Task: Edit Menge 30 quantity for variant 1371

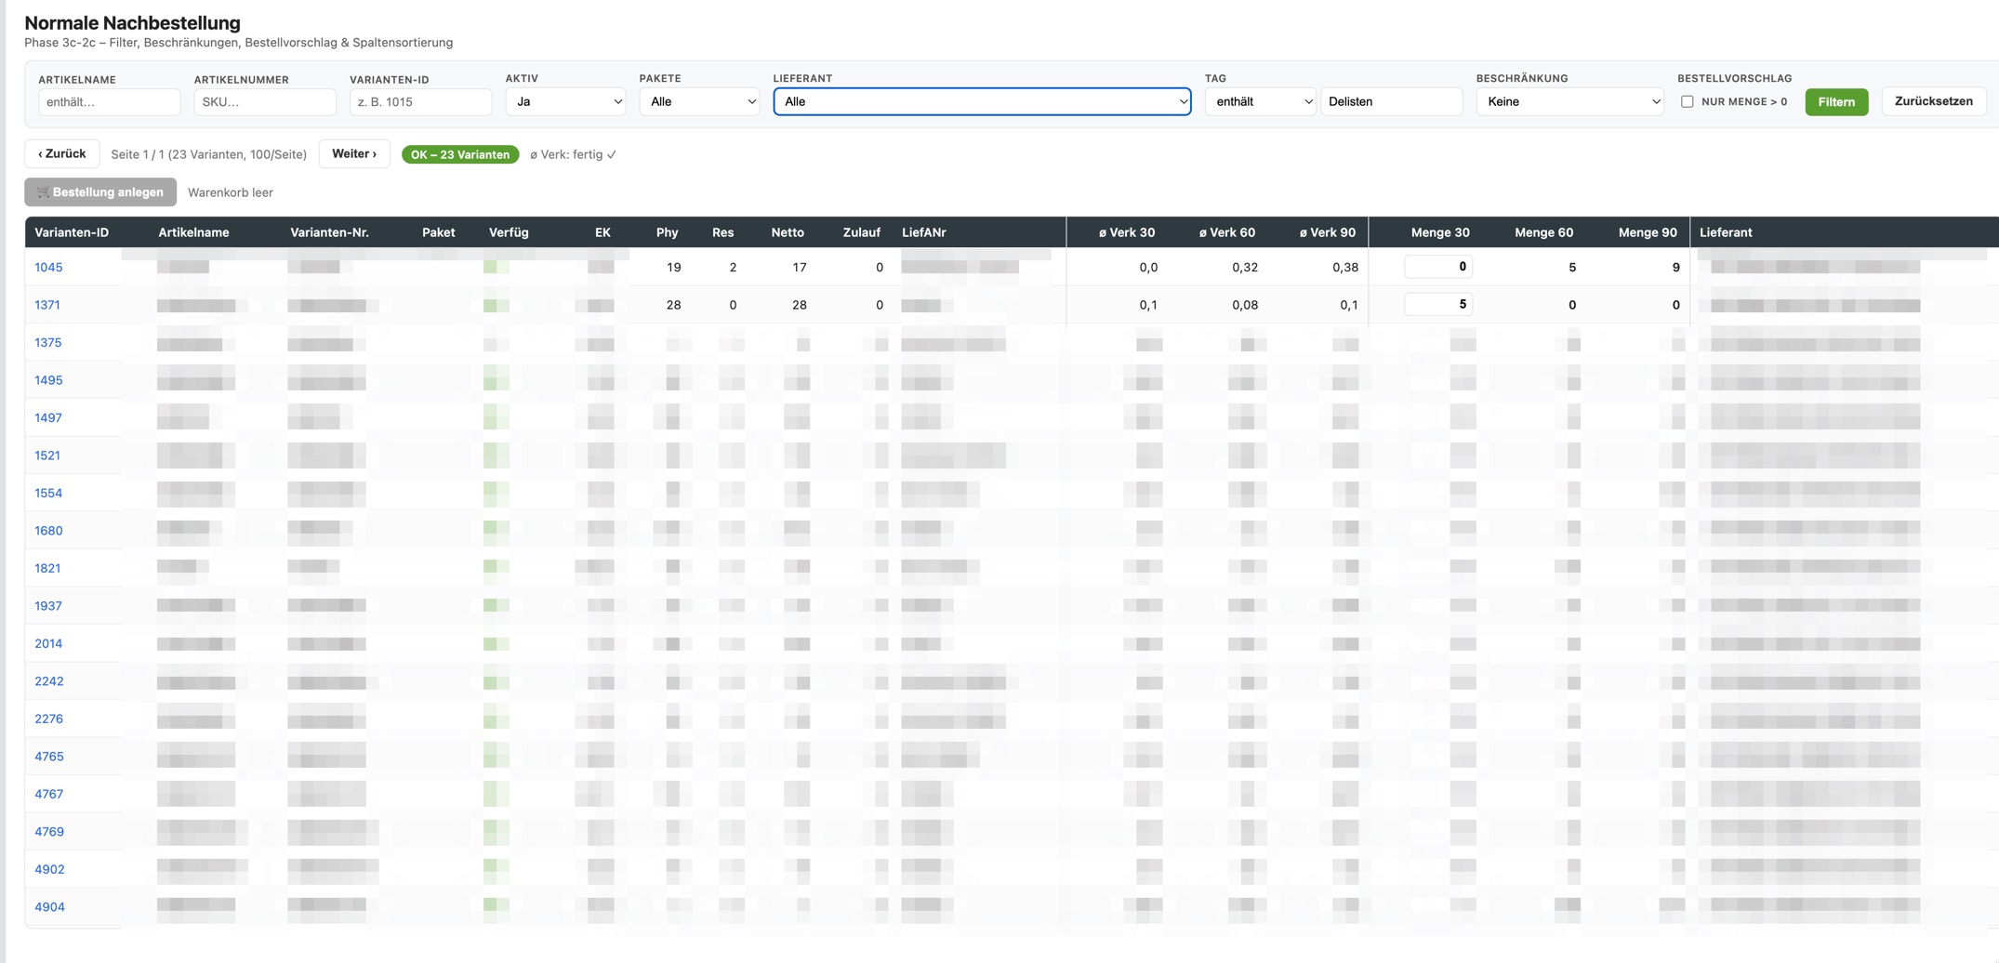Action: click(x=1437, y=304)
